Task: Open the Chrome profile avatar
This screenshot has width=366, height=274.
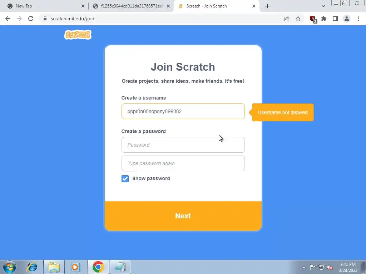Action: click(x=347, y=19)
